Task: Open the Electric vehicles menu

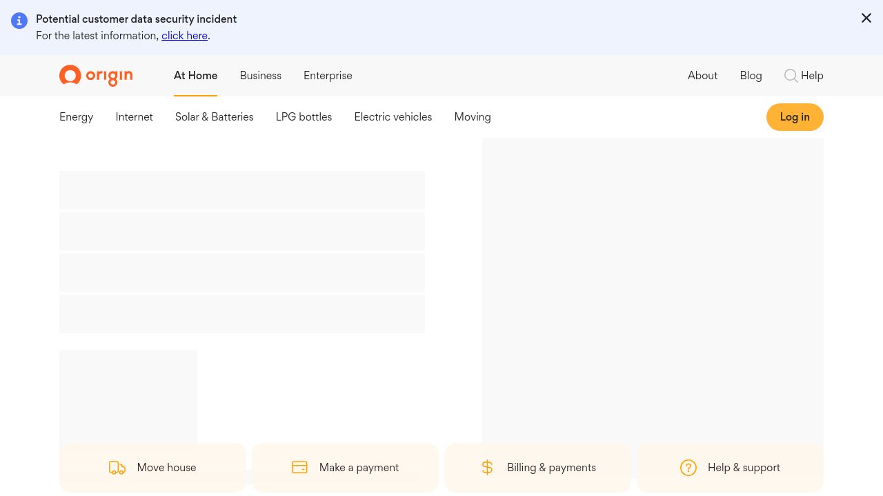Action: click(393, 117)
